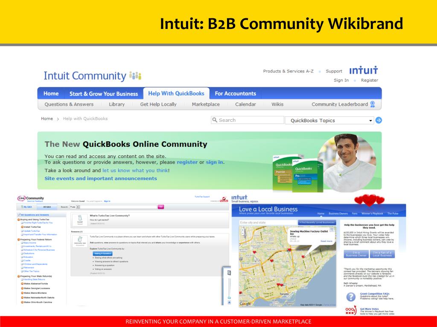Click the magnifier icon in Search box

(x=215, y=120)
